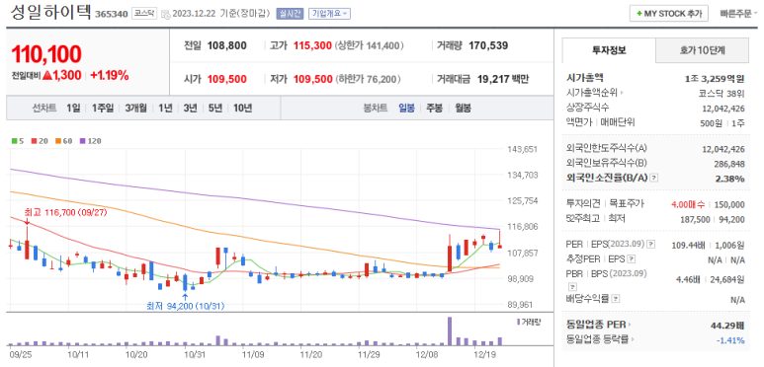Image resolution: width=764 pixels, height=367 pixels.
Task: Click the 상장주식수 value 12,042,426
Action: click(x=723, y=109)
